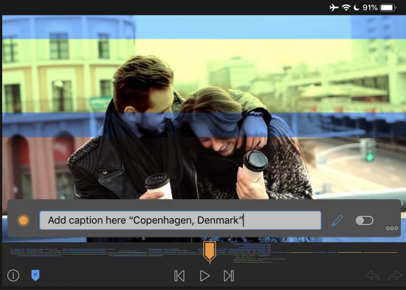Open the info button
Screen dimensions: 406x290
pyautogui.click(x=13, y=276)
